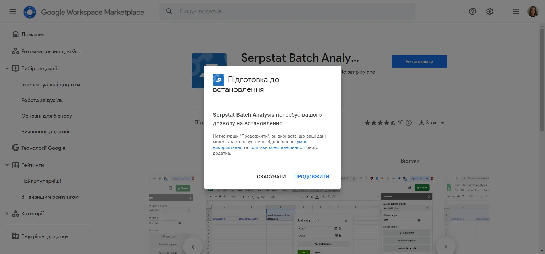Viewport: 545px width, 254px height.
Task: Click the star rating display
Action: [380, 123]
